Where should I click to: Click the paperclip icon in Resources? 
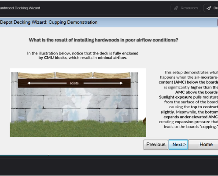tap(176, 8)
